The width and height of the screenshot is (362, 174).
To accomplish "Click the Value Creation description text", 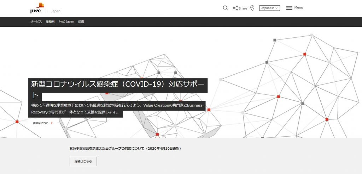I will (x=117, y=109).
